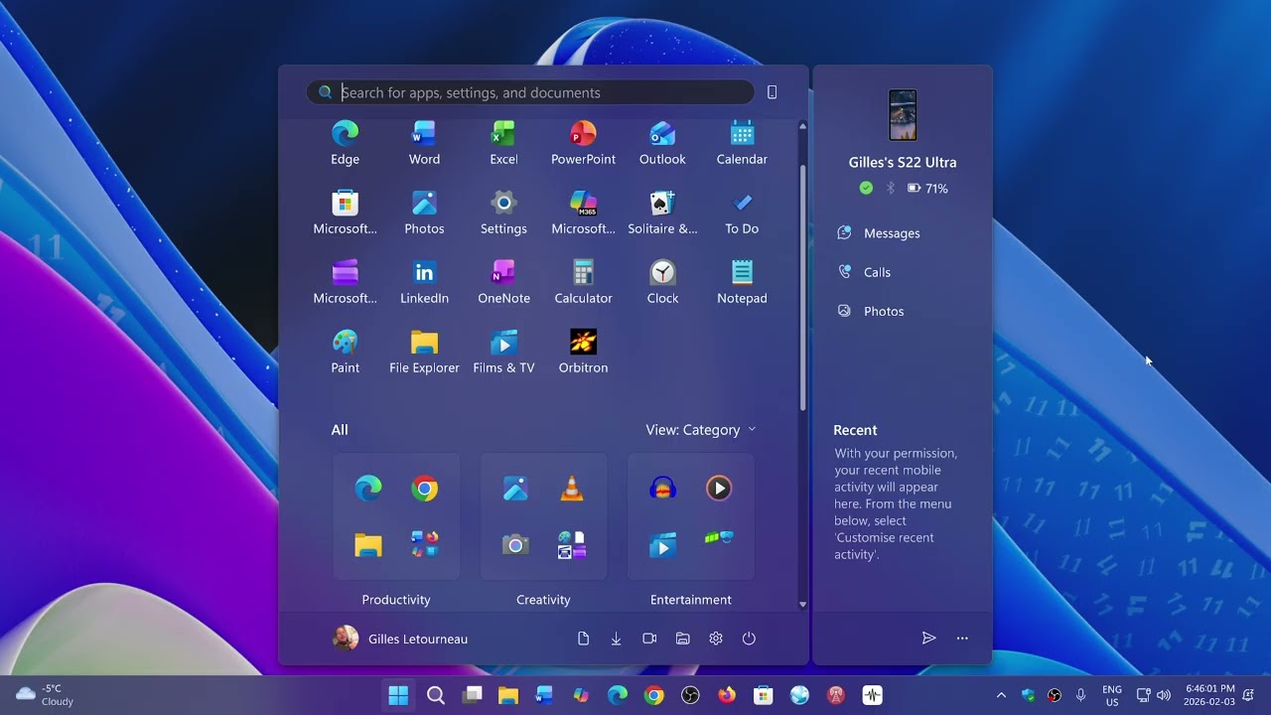The image size is (1271, 715).
Task: Open the Orbitron app
Action: click(x=583, y=353)
